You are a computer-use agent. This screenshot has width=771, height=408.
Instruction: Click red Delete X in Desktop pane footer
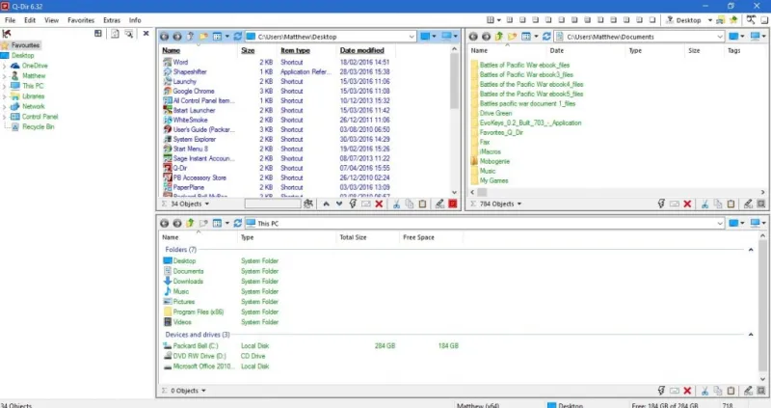coord(379,204)
